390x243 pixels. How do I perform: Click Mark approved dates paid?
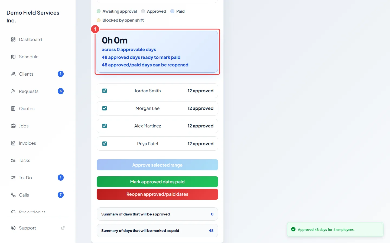click(x=157, y=182)
